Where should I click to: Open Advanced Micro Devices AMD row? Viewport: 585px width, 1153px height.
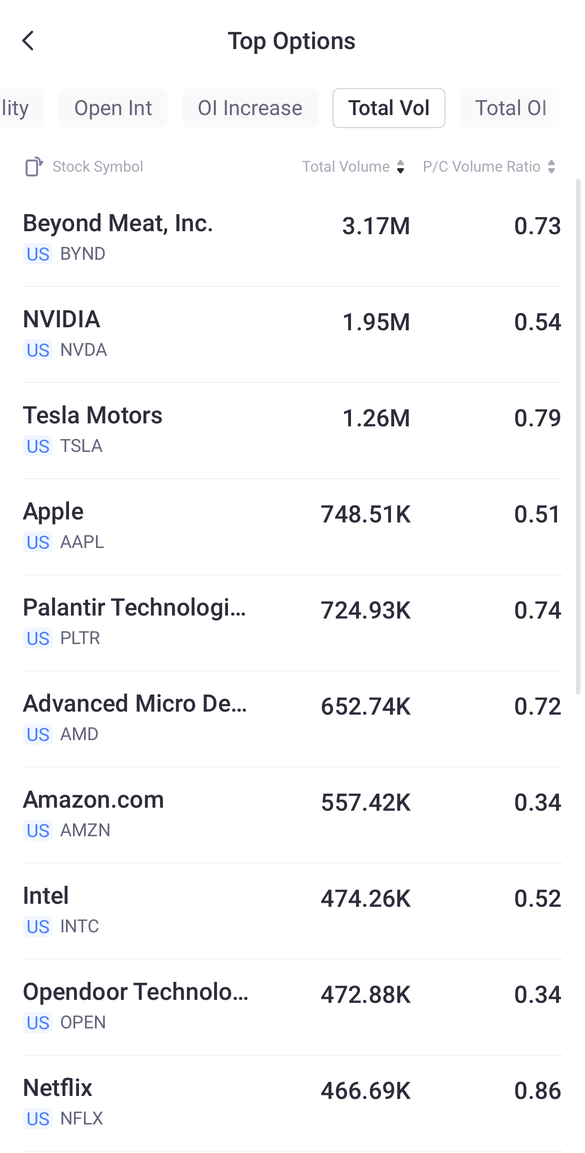pyautogui.click(x=292, y=718)
